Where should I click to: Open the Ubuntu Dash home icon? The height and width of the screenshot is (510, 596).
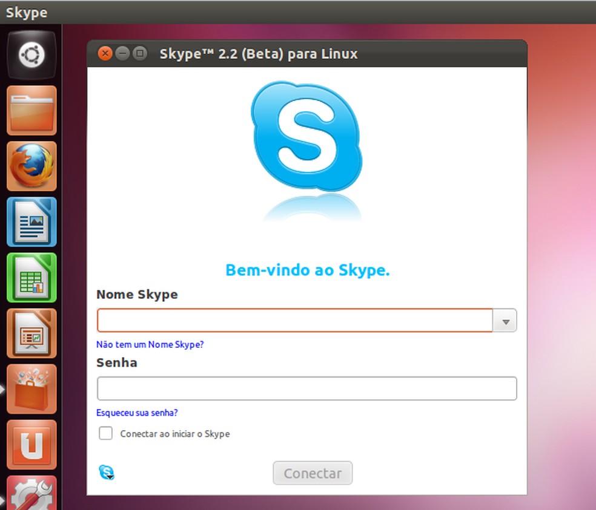coord(31,55)
